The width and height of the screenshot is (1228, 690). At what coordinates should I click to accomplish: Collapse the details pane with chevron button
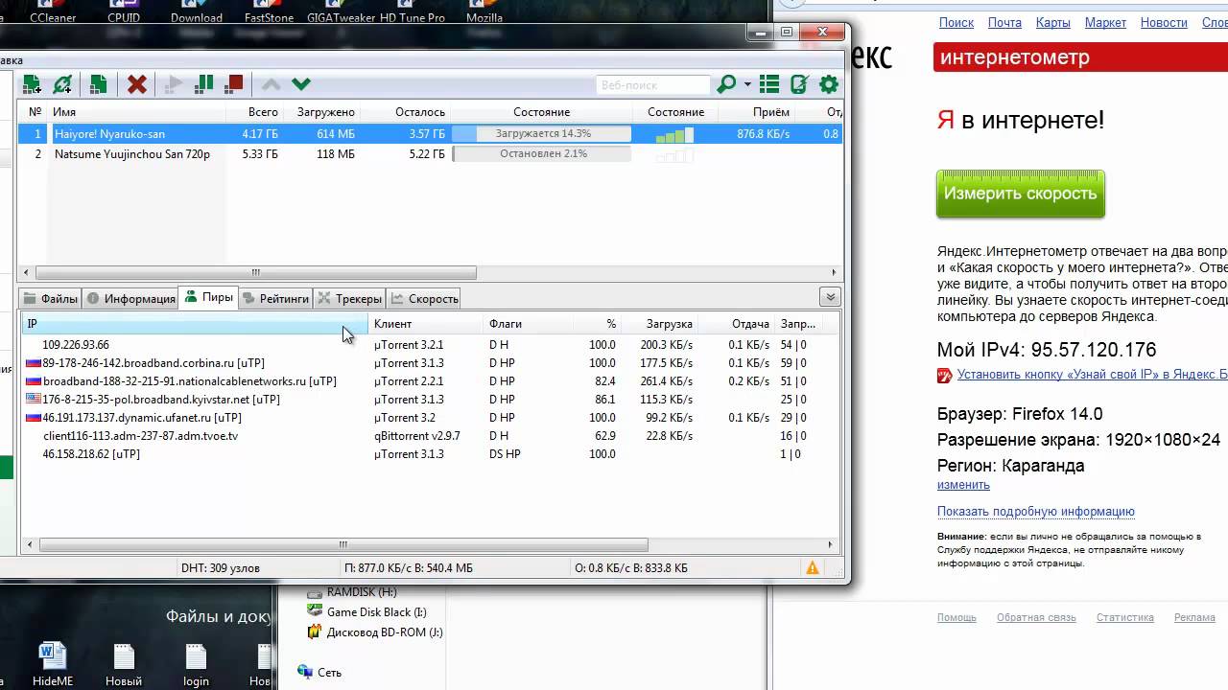[830, 297]
